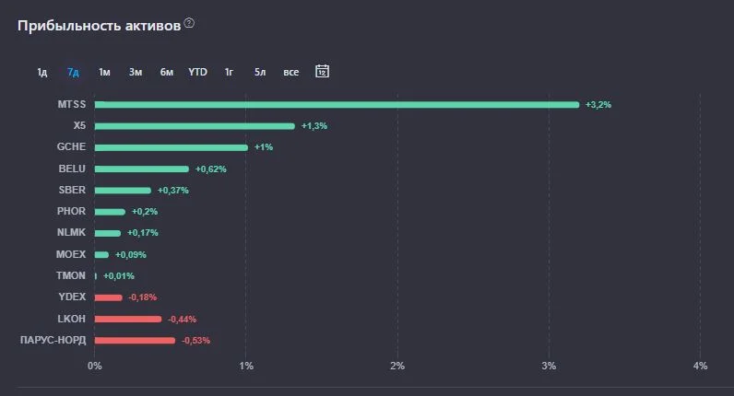Viewport: 734px width, 396px height.
Task: Choose the 6м time range
Action: click(167, 72)
